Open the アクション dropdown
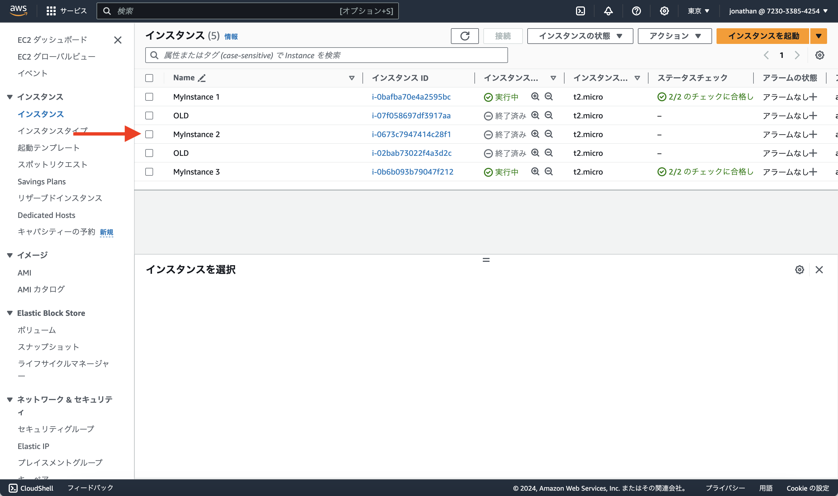The image size is (838, 496). click(674, 36)
